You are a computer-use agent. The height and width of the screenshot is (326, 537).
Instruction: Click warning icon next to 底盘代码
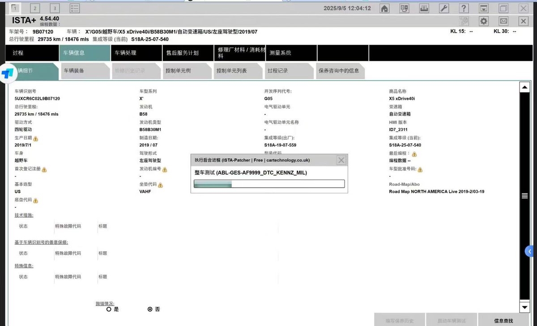pyautogui.click(x=36, y=201)
